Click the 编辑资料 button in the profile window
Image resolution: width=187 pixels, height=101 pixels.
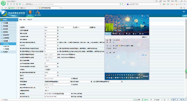(144, 37)
